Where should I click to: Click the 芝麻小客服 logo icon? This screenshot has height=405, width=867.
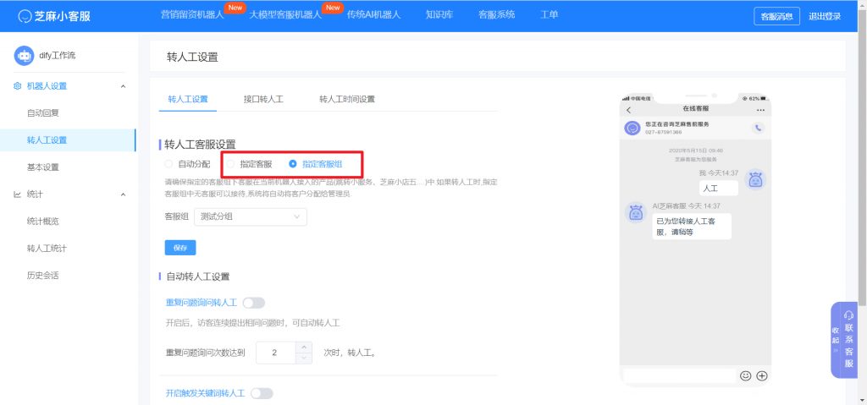25,16
